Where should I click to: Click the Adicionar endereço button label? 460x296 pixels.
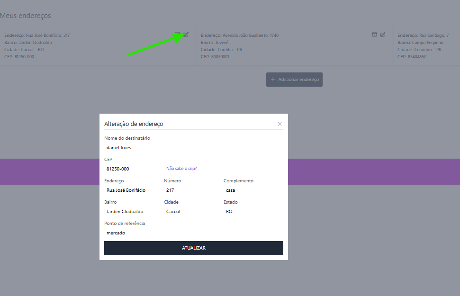[298, 80]
